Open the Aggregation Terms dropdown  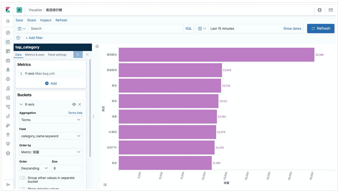click(x=51, y=120)
